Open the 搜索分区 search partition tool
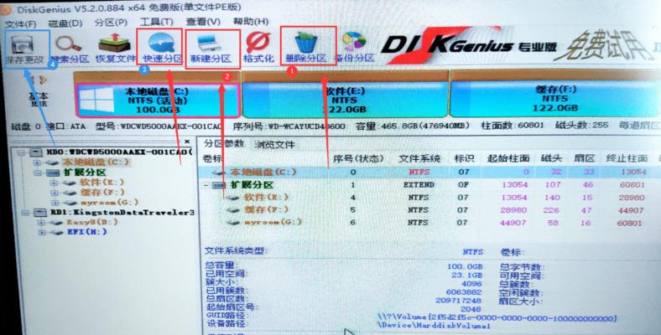This screenshot has height=335, width=661. (x=70, y=49)
